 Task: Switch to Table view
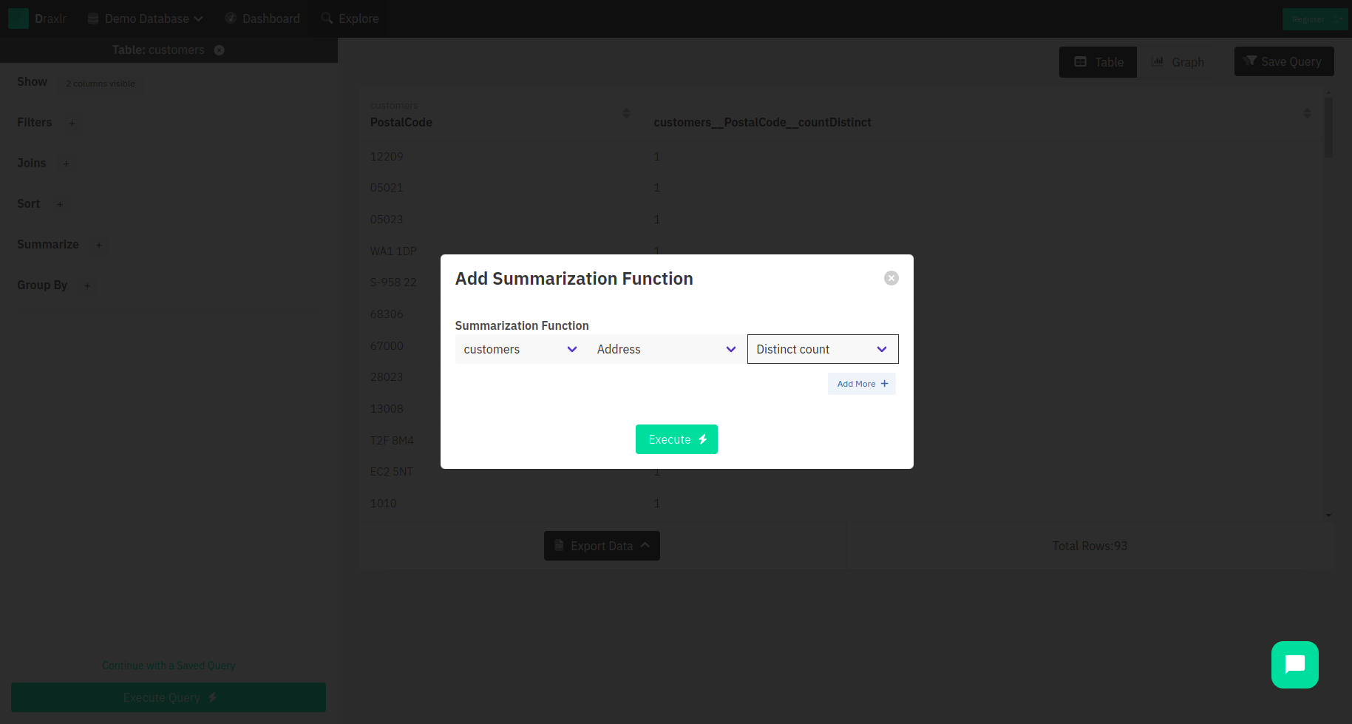click(x=1098, y=62)
